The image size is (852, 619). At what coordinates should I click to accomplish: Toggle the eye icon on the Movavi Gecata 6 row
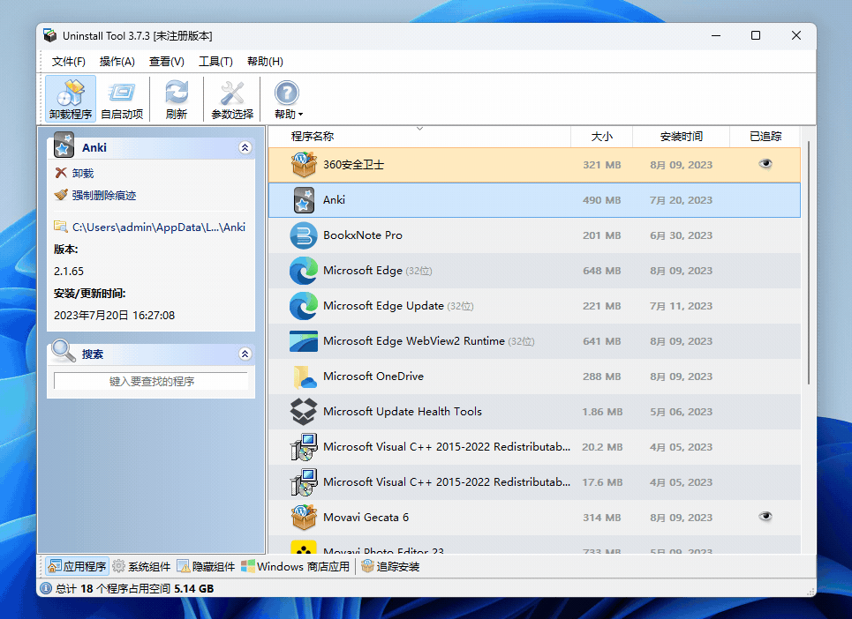coord(765,517)
